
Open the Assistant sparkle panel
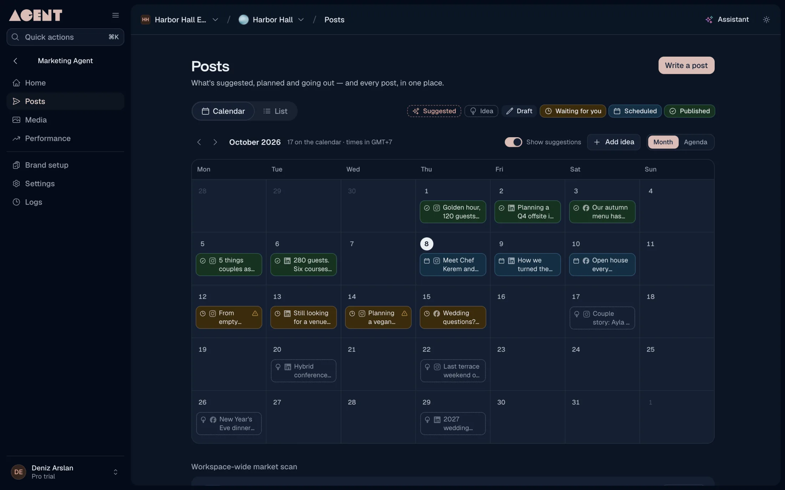coord(727,20)
